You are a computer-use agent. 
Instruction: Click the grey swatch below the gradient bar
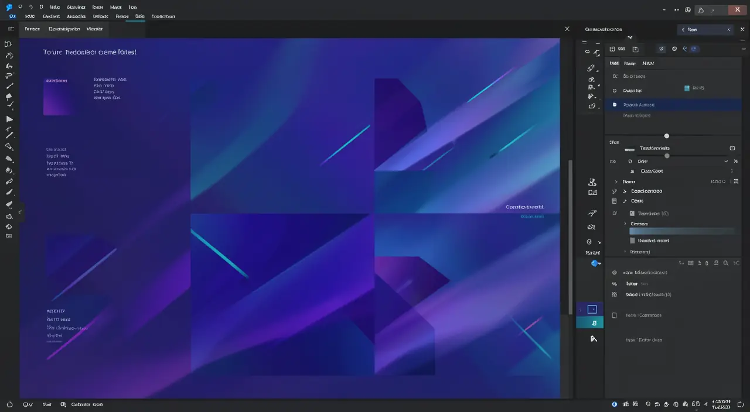point(632,241)
